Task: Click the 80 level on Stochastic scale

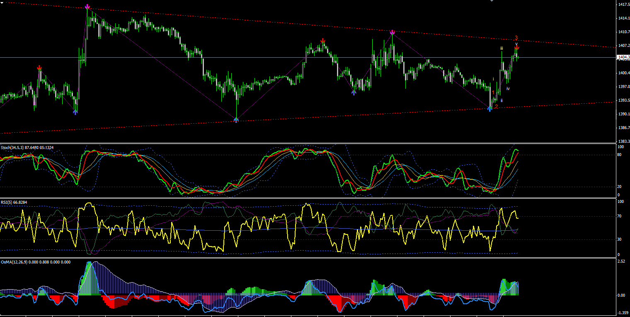Action: coord(620,155)
